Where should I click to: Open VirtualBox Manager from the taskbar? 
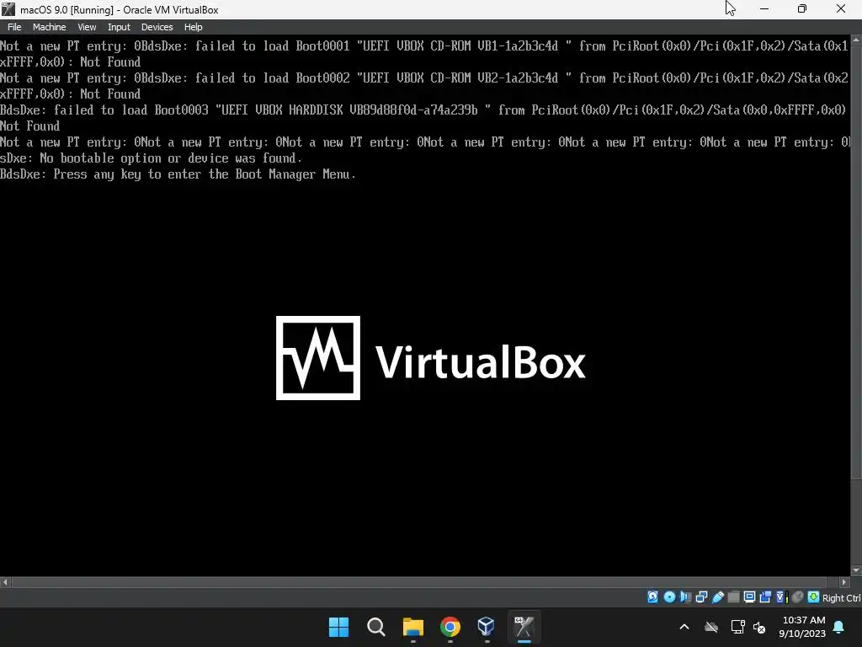[487, 627]
